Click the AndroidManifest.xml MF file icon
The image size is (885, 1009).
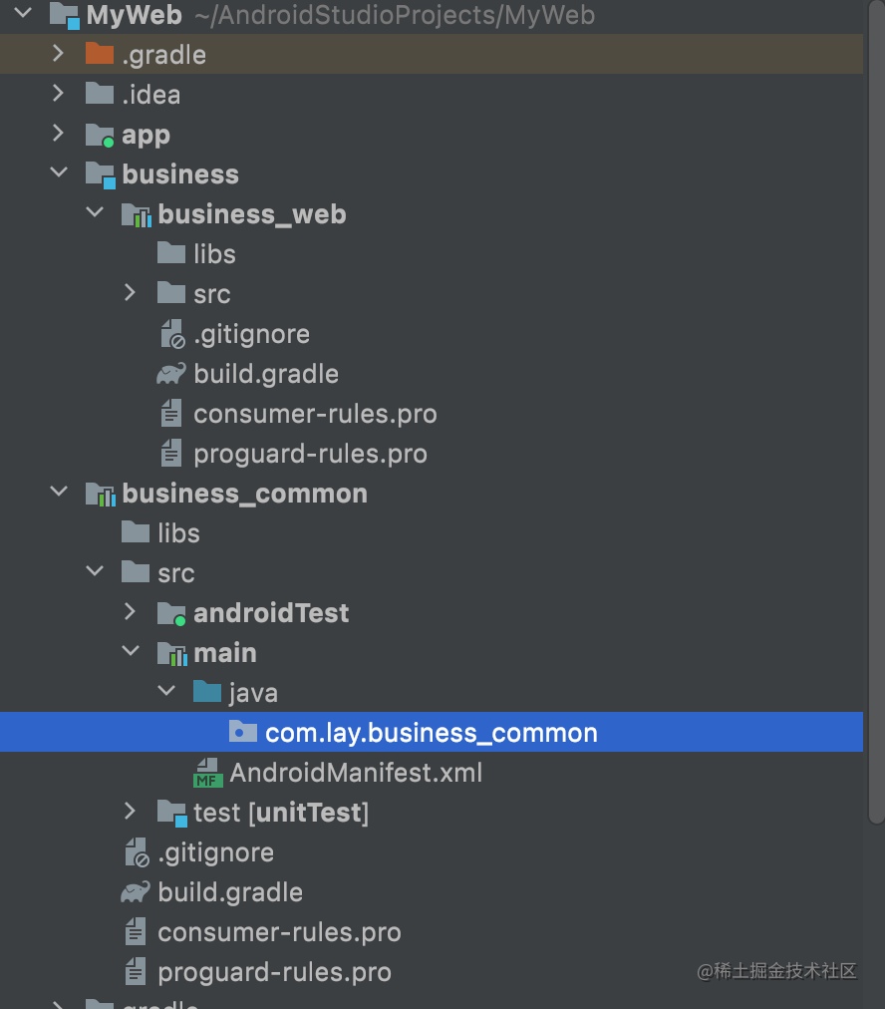pyautogui.click(x=208, y=773)
